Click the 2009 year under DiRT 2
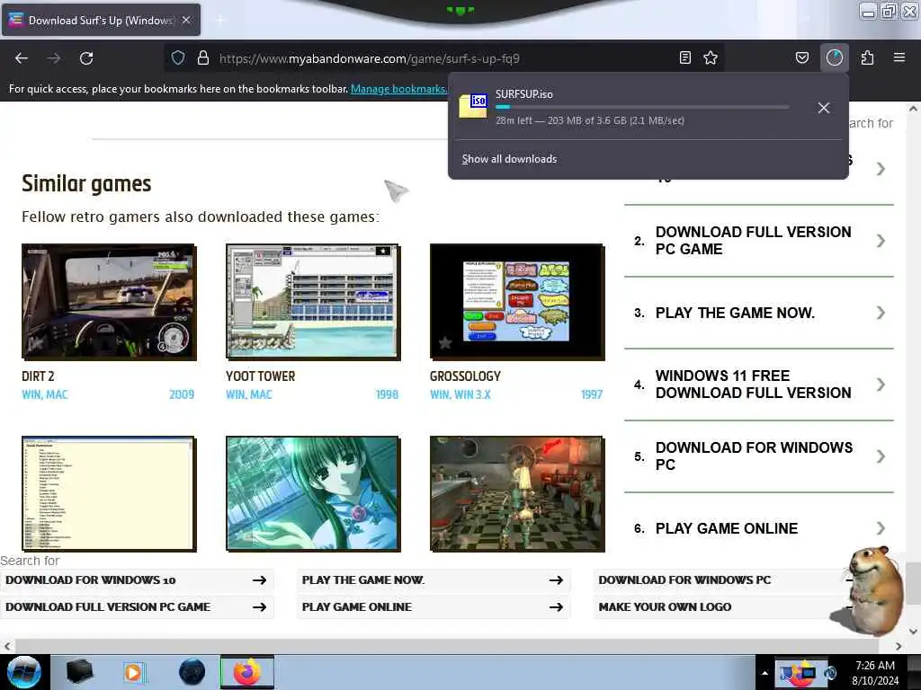 [x=182, y=395]
